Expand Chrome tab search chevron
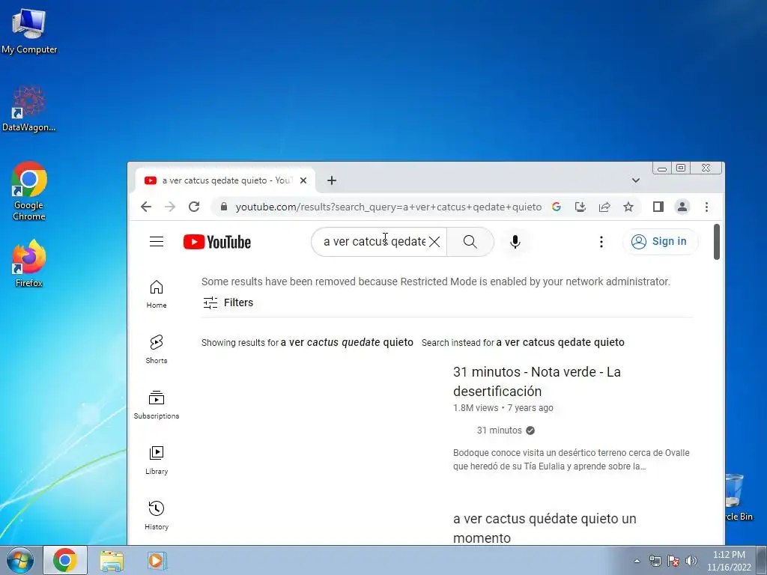 pos(636,180)
